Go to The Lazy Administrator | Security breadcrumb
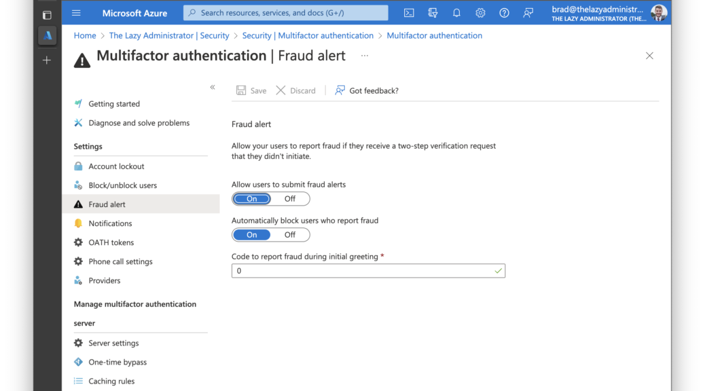The image size is (705, 391). 169,35
